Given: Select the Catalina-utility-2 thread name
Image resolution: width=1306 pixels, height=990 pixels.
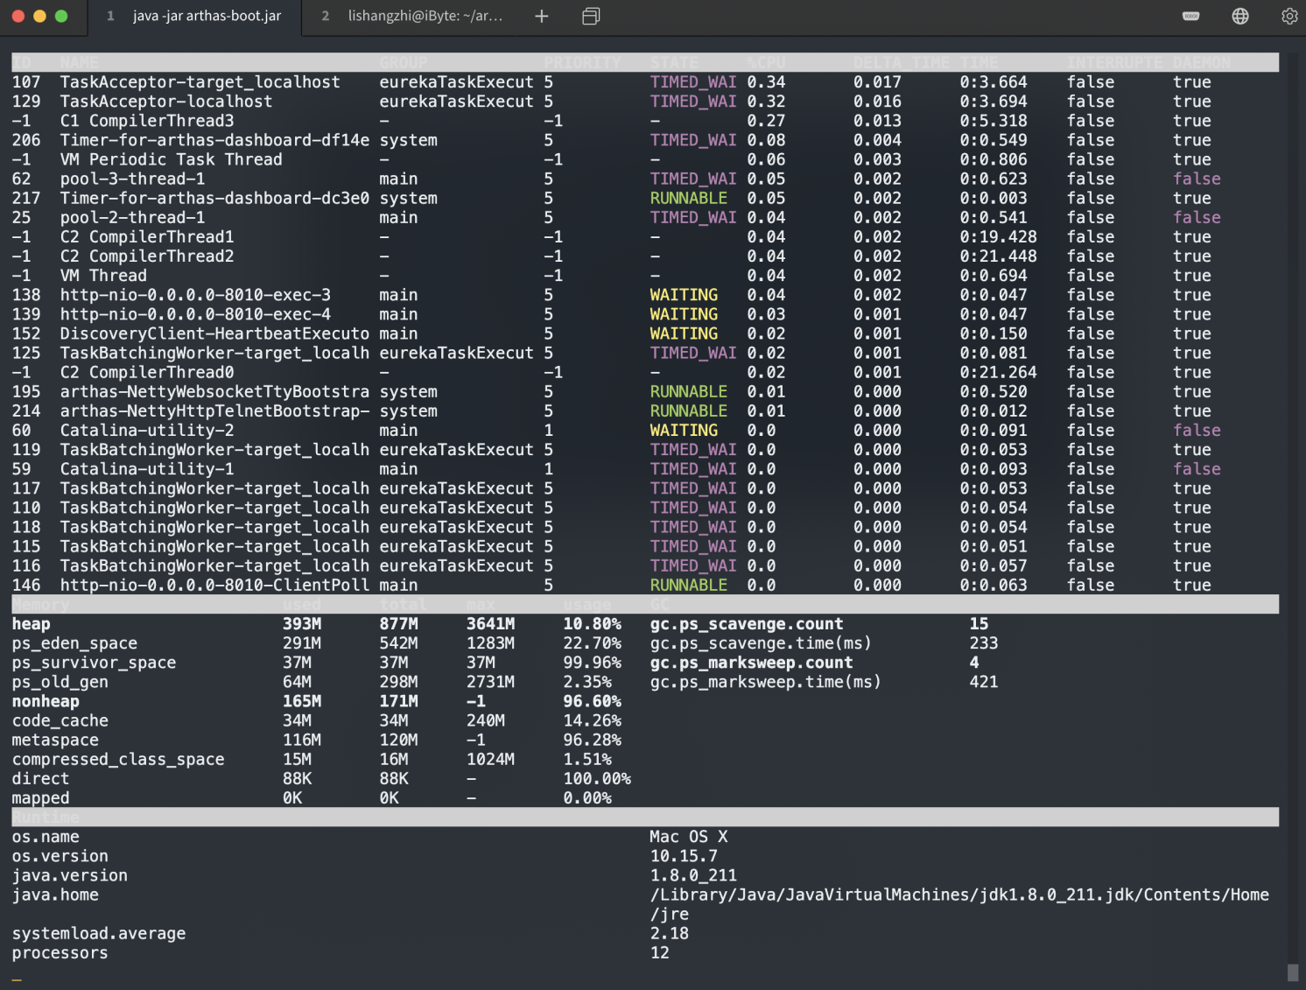Looking at the screenshot, I should [147, 430].
